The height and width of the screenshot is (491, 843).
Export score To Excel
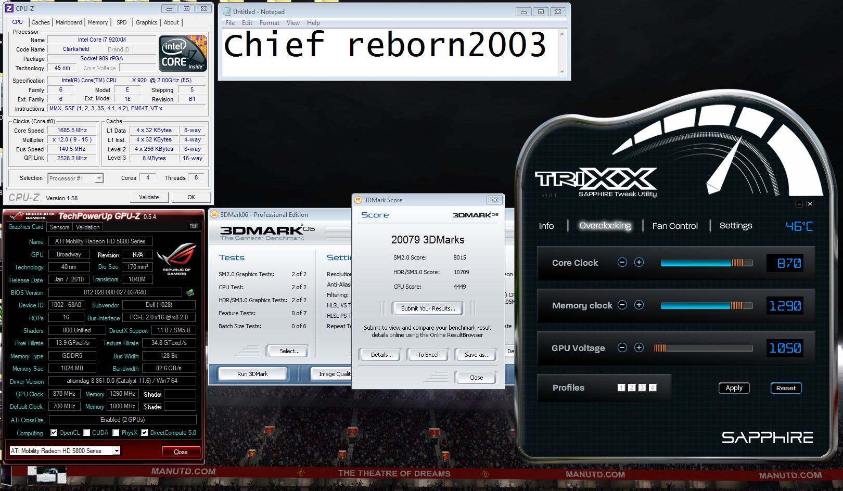tap(428, 355)
